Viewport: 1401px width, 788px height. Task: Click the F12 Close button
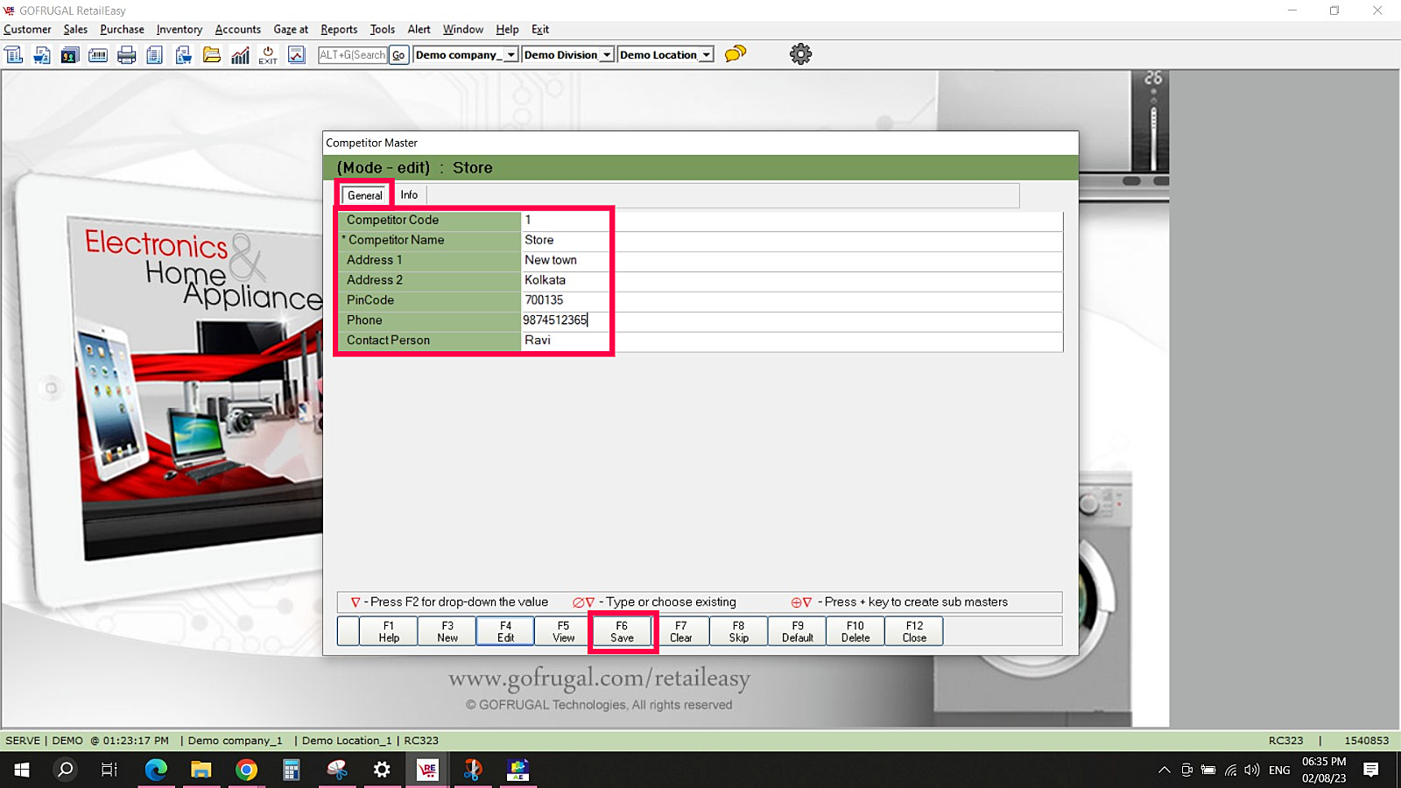914,631
